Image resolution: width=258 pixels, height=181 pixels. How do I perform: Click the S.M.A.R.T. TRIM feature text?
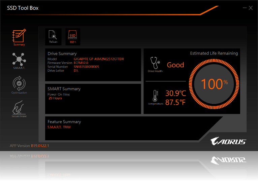tap(59, 127)
